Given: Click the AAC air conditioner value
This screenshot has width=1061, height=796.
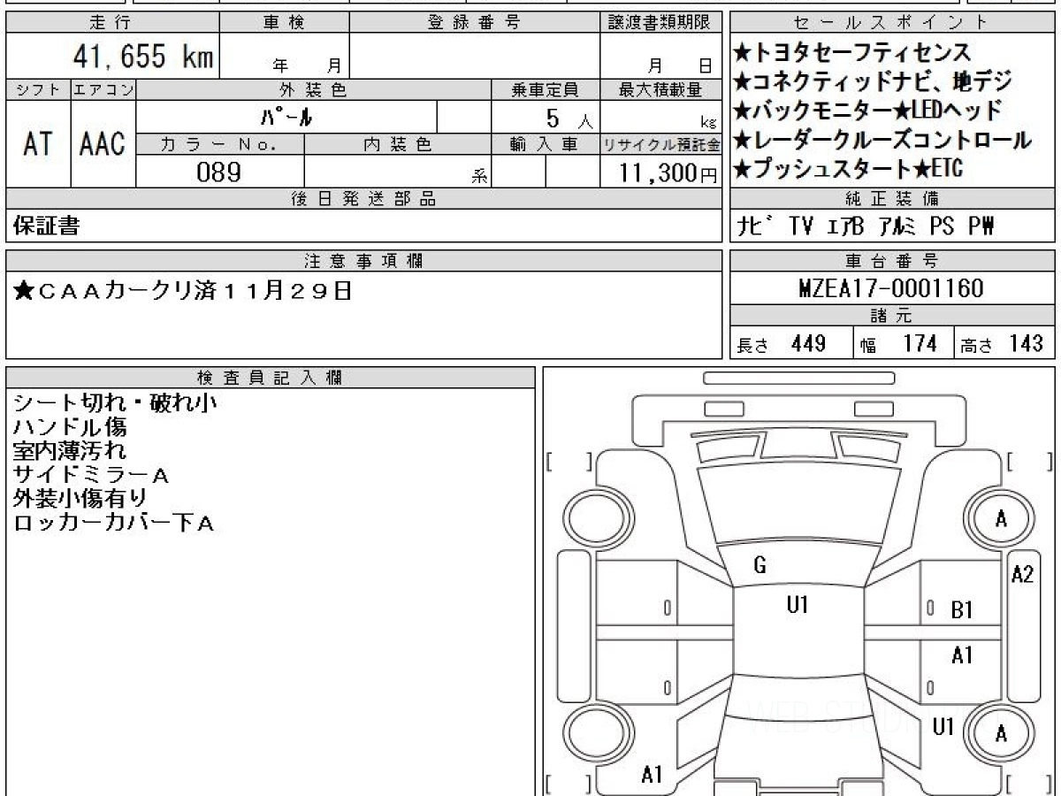Looking at the screenshot, I should coord(103,144).
